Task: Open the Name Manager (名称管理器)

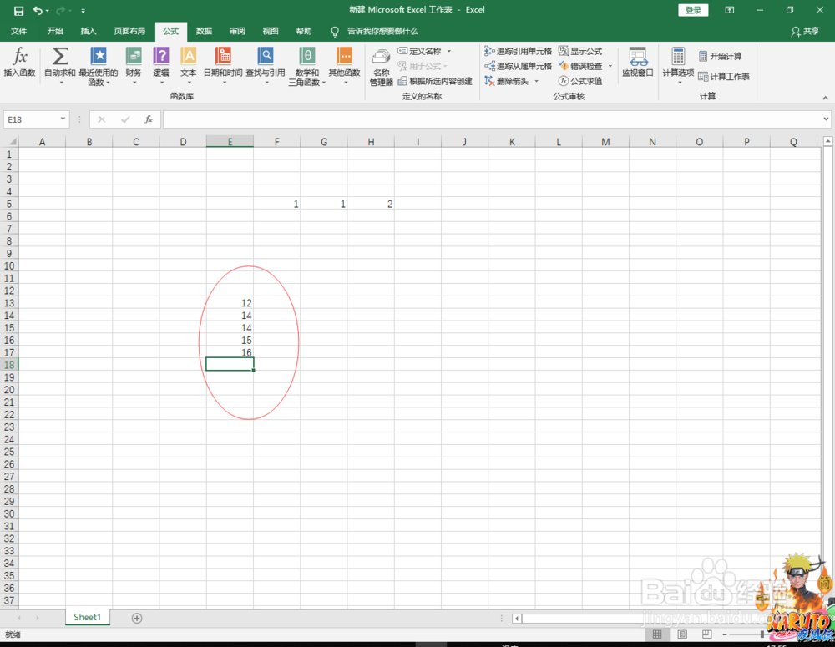Action: tap(382, 67)
